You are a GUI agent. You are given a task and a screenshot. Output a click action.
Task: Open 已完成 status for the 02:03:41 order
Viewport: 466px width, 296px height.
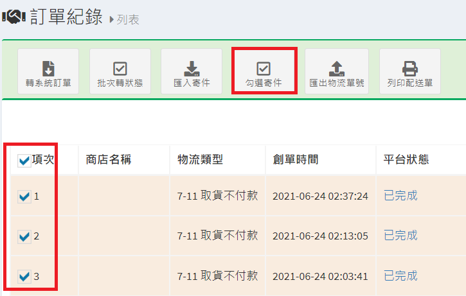[400, 276]
